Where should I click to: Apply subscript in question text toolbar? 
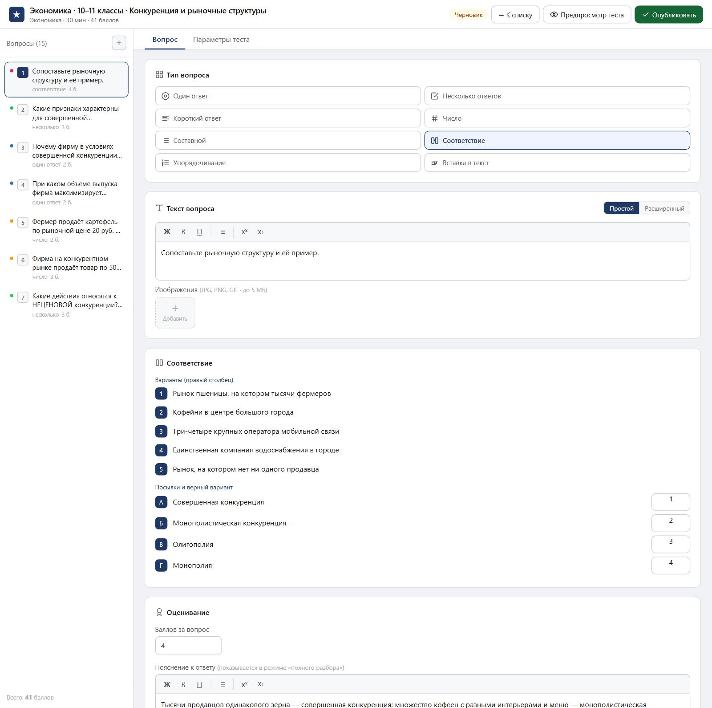click(261, 232)
